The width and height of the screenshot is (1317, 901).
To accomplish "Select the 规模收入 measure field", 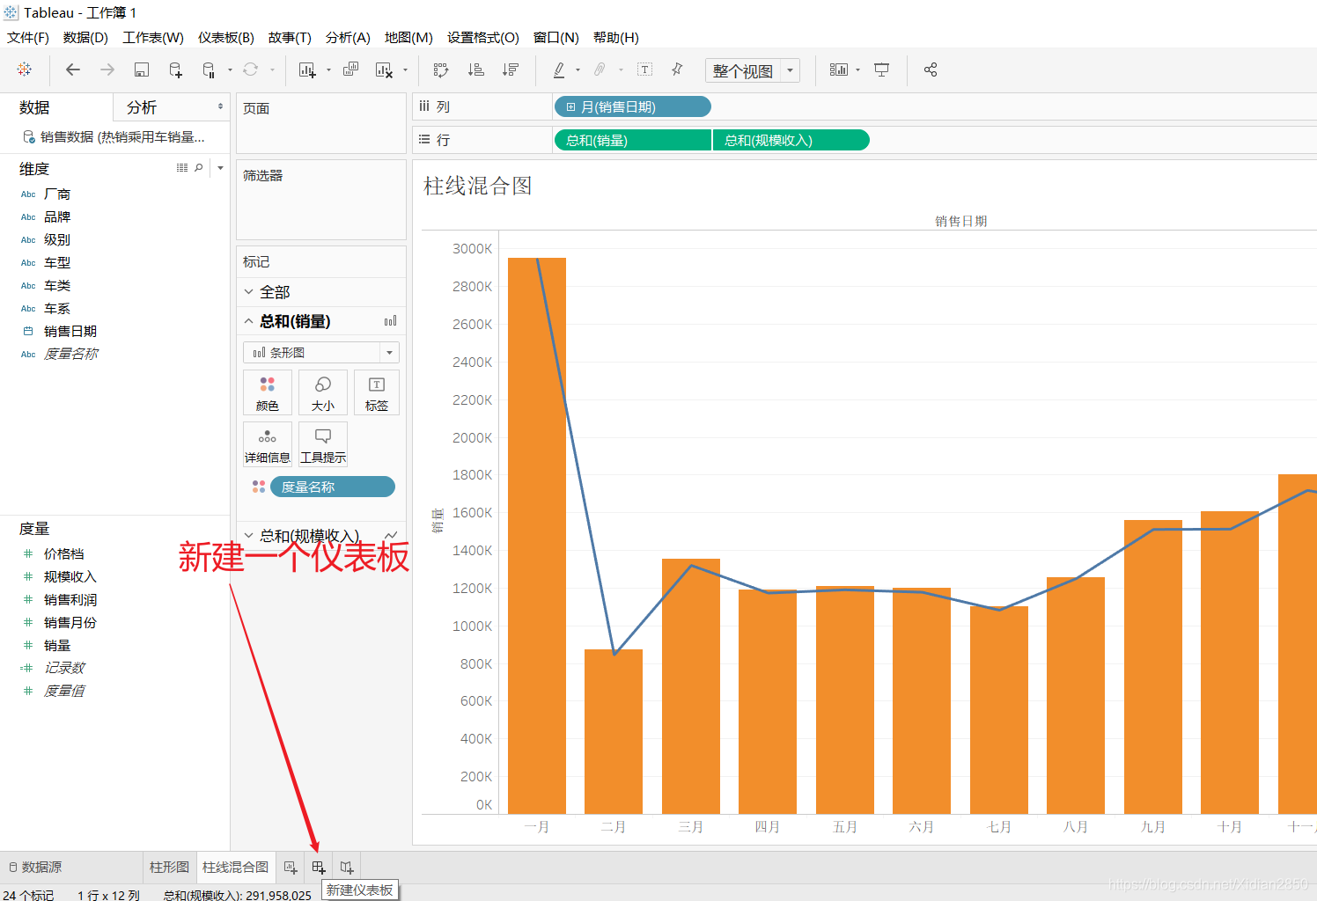I will coord(70,576).
